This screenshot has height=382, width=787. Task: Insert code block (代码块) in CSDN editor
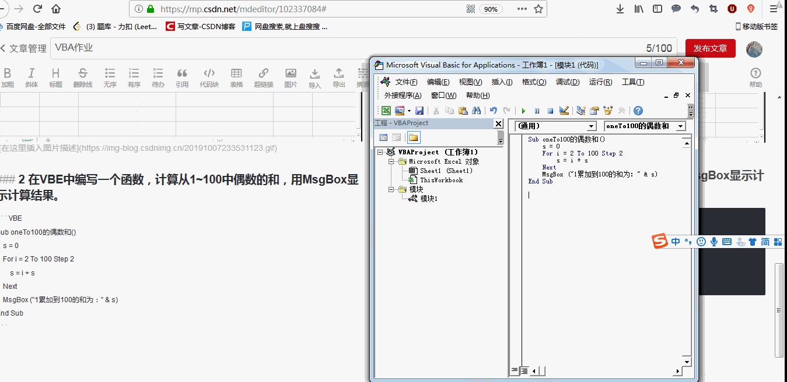(x=209, y=77)
